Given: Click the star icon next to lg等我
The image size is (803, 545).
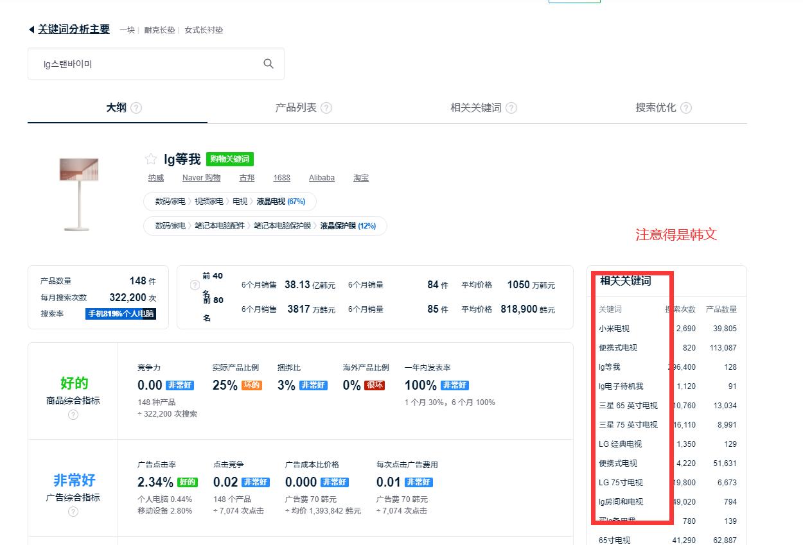Looking at the screenshot, I should [x=150, y=159].
